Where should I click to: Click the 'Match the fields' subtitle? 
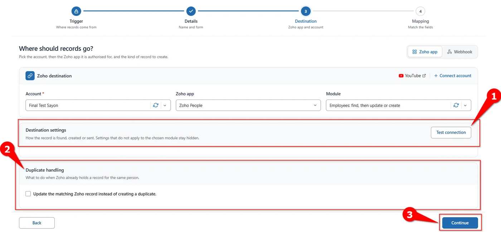click(x=420, y=27)
